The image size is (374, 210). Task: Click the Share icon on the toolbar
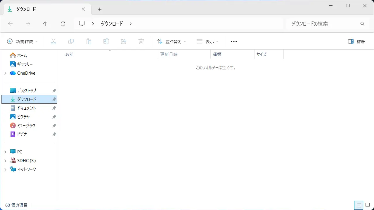tap(124, 41)
